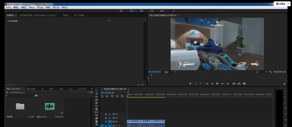Toggle lock on track V3

tap(106, 114)
